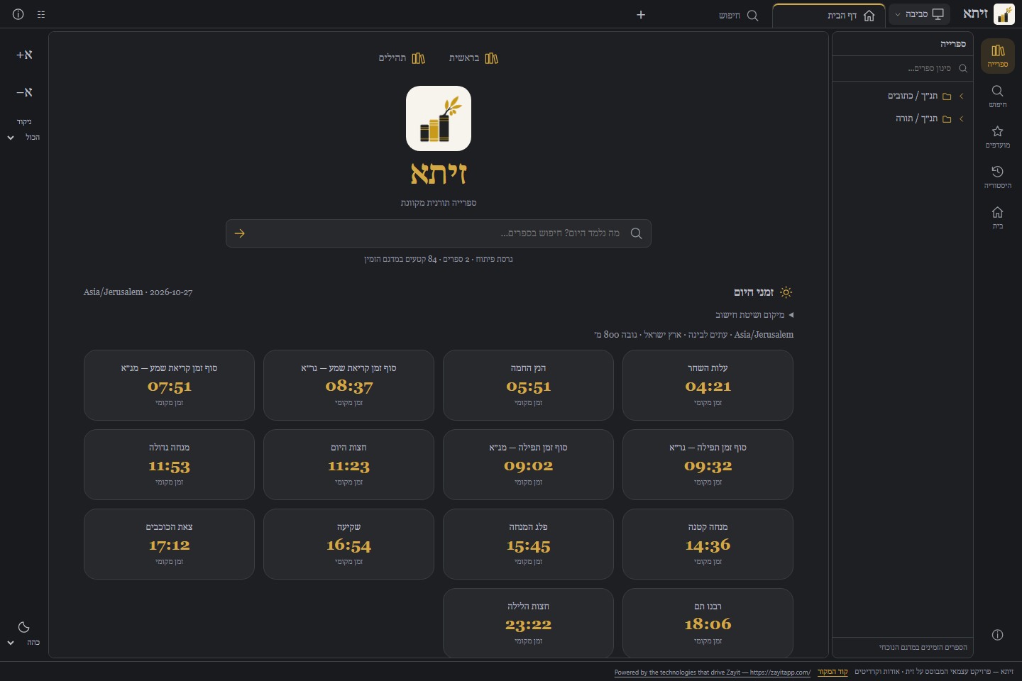Open the בראשית book shortcut
Viewport: 1022px width, 681px height.
point(473,58)
